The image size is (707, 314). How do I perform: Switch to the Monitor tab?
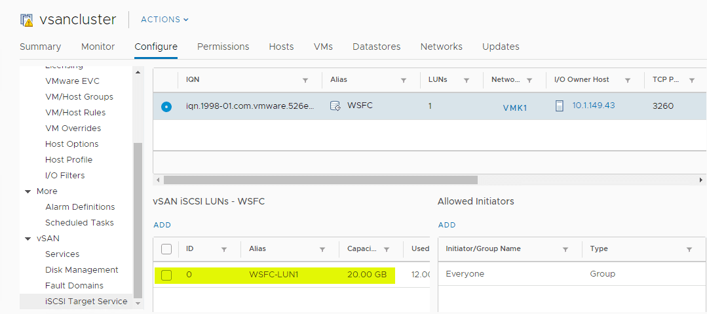98,47
